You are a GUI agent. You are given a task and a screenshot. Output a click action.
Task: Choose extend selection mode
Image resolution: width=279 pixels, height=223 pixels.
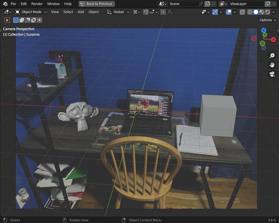click(22, 20)
